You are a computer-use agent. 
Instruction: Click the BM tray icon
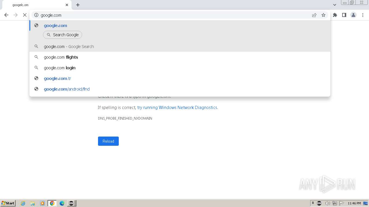click(x=319, y=203)
